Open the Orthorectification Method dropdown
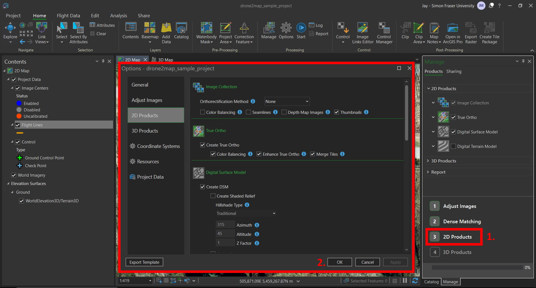Viewport: 536px width, 288px height. click(x=287, y=102)
